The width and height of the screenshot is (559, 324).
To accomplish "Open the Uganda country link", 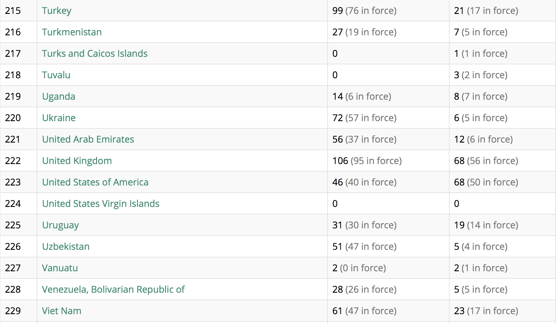I will tap(59, 97).
